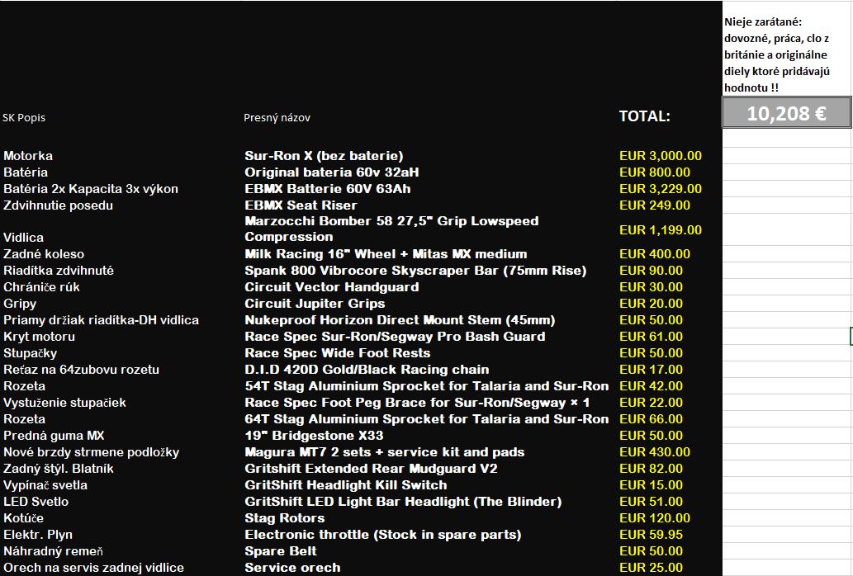This screenshot has width=853, height=576.
Task: Select the 'Motorka' cell
Action: point(28,156)
